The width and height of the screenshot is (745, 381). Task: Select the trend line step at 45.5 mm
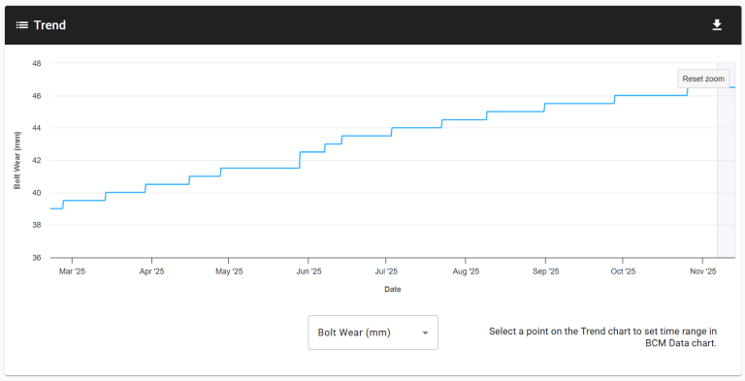click(579, 104)
